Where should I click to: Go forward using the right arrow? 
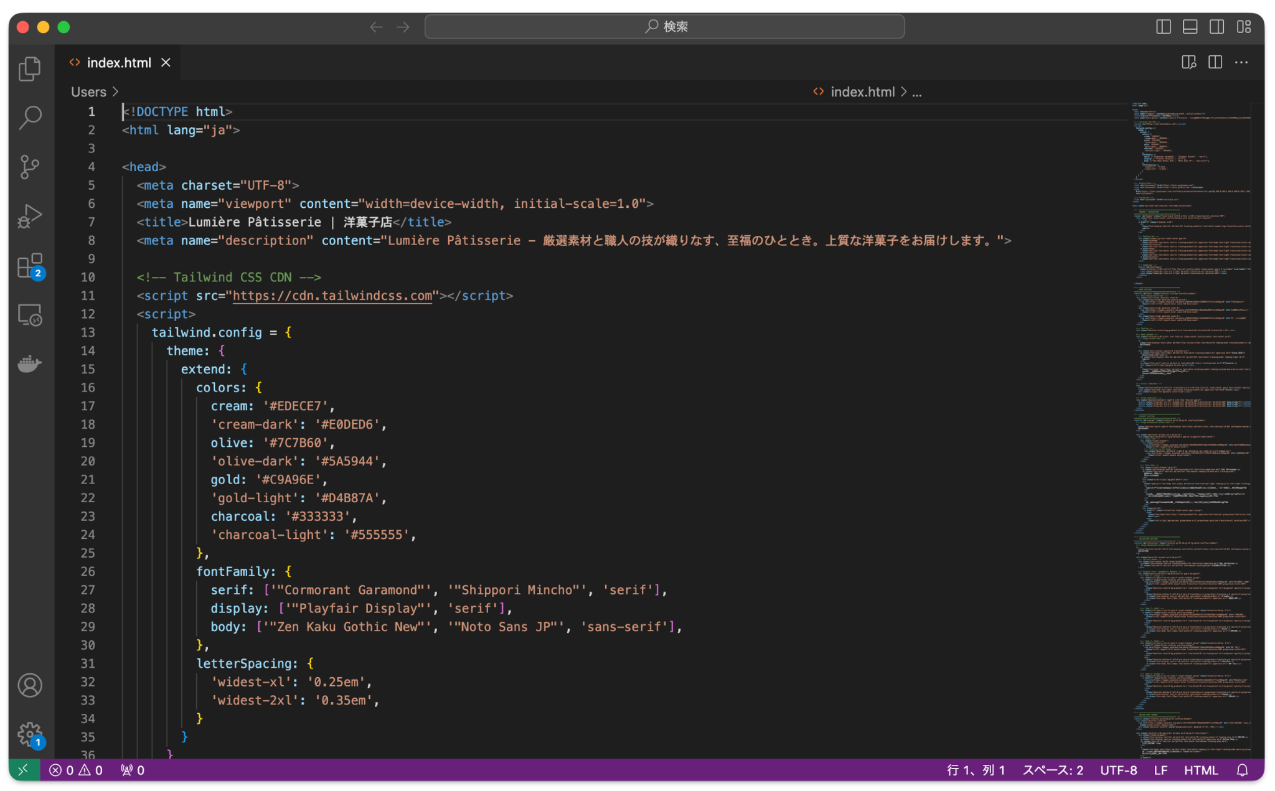[x=403, y=27]
